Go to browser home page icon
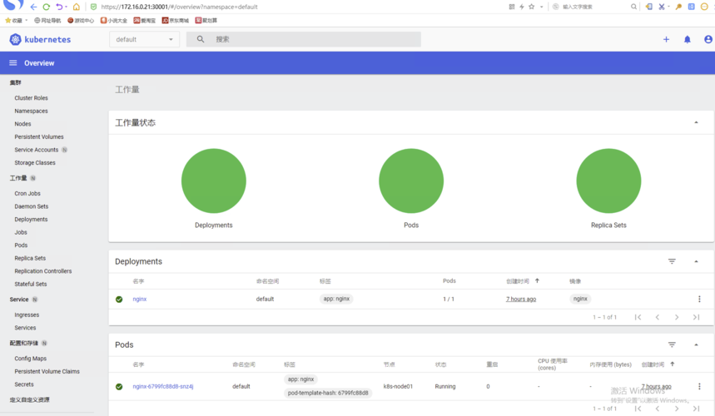715x416 pixels. click(x=76, y=7)
